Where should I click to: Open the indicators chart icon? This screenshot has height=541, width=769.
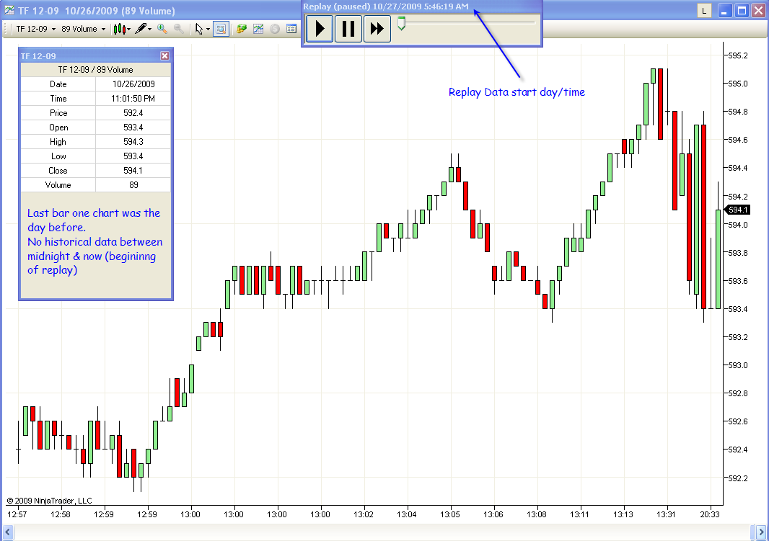tap(258, 29)
